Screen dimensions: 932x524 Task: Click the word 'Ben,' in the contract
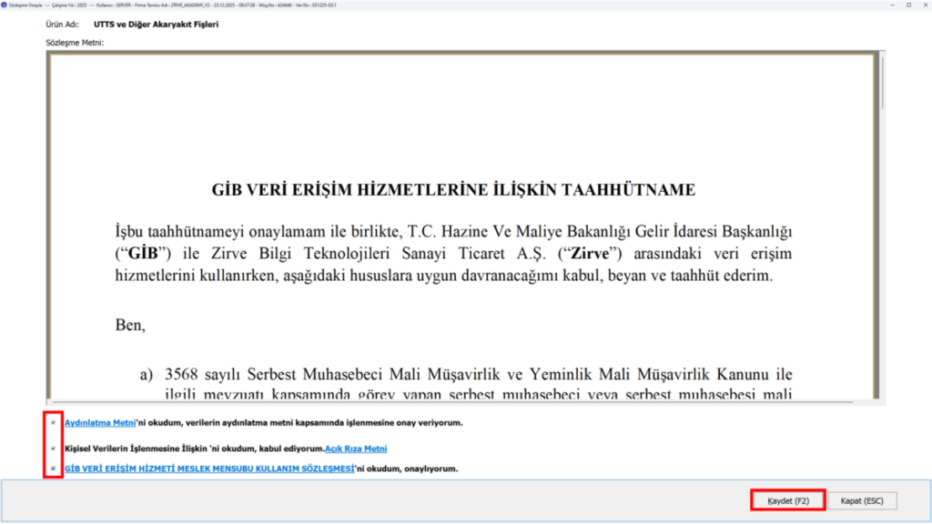[x=130, y=325]
